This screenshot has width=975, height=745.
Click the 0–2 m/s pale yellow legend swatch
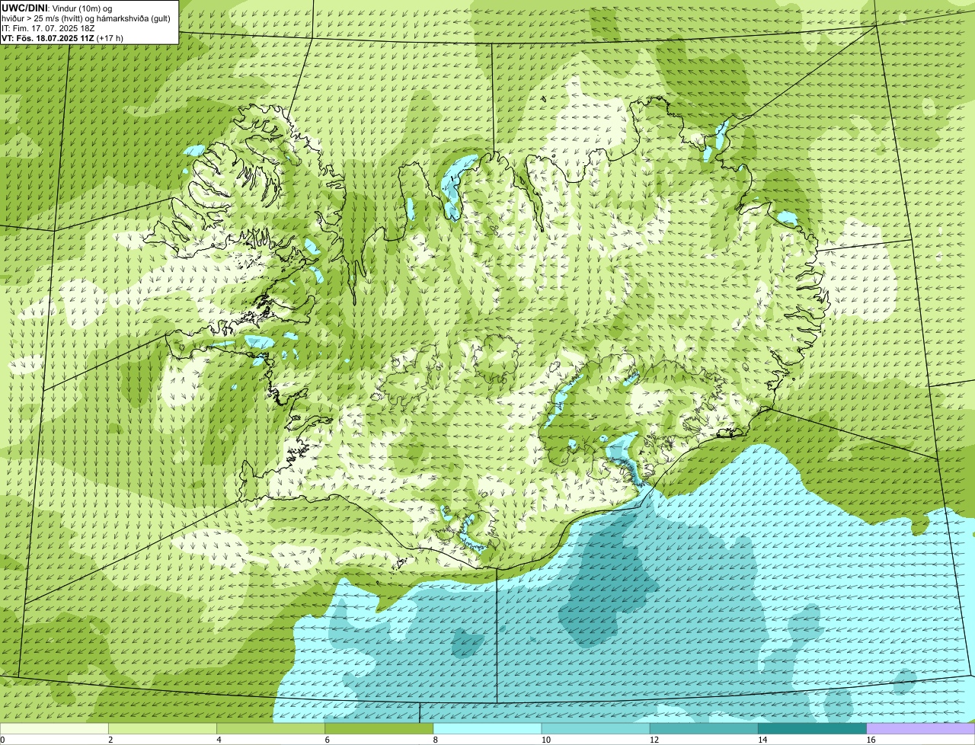pos(54,729)
